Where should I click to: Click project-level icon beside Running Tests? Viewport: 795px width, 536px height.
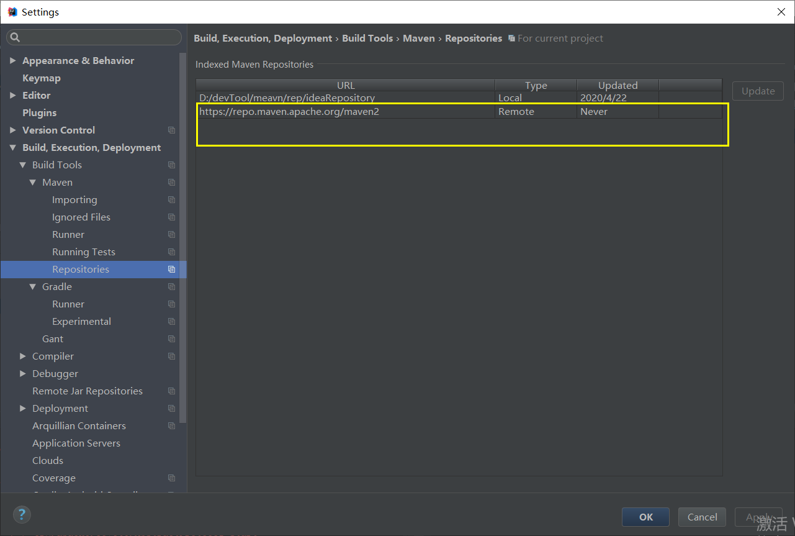pyautogui.click(x=171, y=252)
